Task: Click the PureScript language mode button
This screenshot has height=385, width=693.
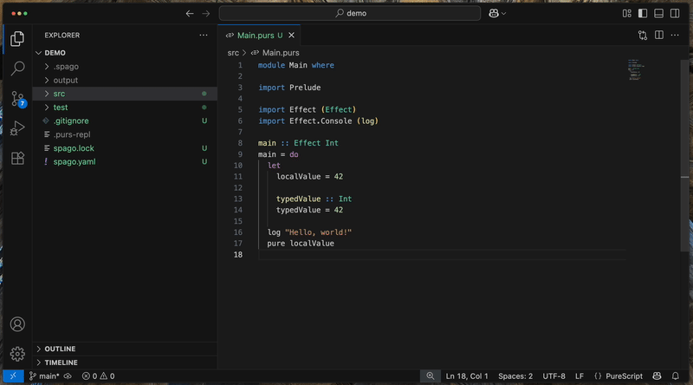Action: point(619,376)
